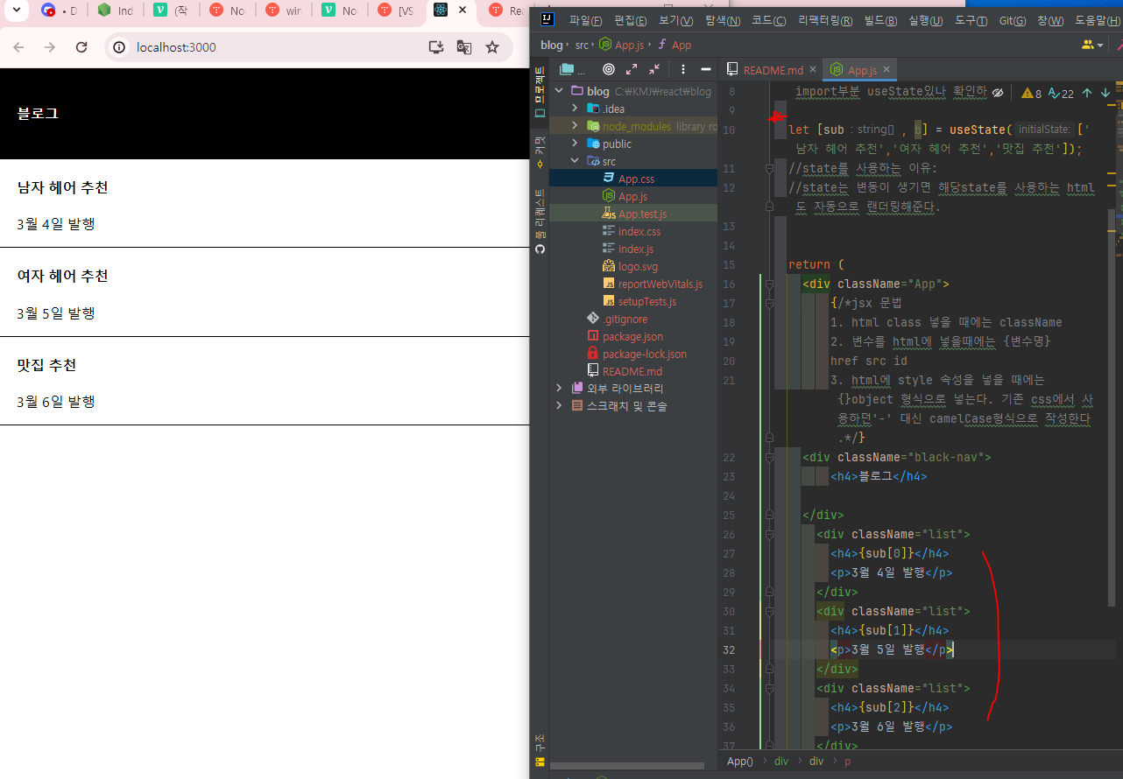Switch to the Chrome tab labeled '[VS'
Screen dimensions: 1123x779
pyautogui.click(x=397, y=11)
